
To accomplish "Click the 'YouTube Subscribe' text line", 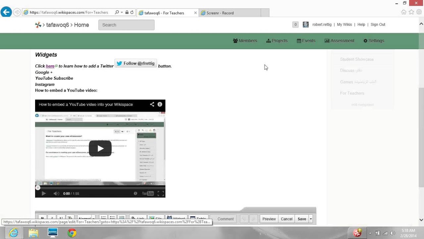I will pos(54,78).
